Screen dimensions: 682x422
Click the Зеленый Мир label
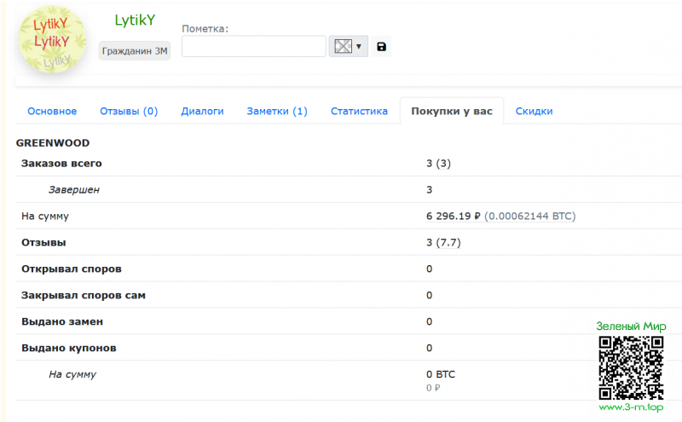pos(631,327)
